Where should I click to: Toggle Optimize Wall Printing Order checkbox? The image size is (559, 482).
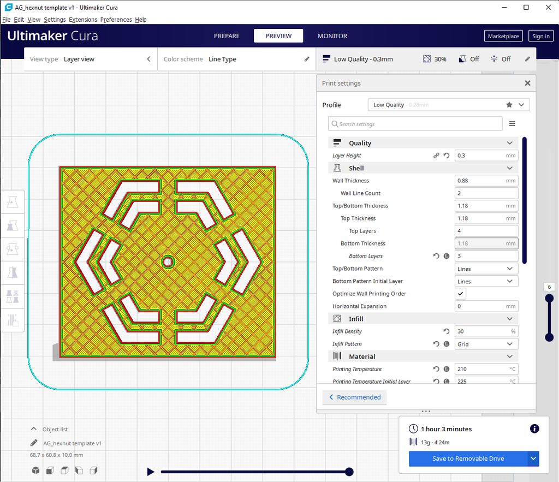click(461, 294)
